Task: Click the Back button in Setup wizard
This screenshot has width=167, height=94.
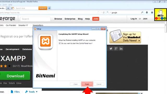Action: click(75, 84)
